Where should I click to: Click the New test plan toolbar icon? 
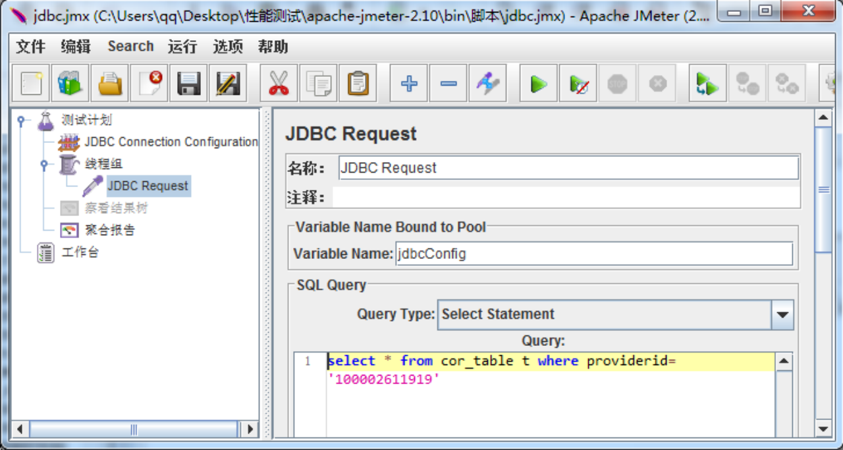click(30, 84)
